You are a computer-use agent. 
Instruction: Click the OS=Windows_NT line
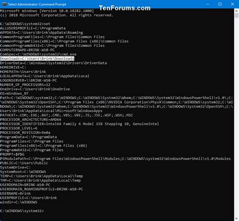click(x=14, y=93)
